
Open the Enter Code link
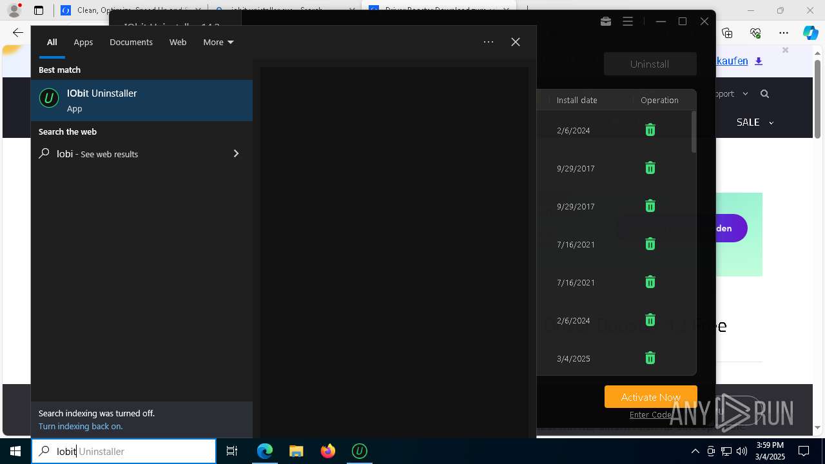tap(650, 414)
